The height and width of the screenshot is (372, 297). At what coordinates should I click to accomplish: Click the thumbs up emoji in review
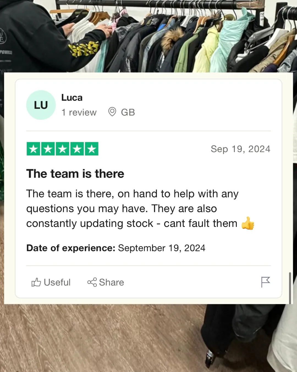point(248,223)
